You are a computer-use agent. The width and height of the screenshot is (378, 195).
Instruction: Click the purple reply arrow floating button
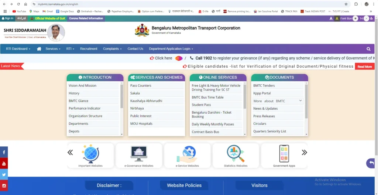coord(371,163)
